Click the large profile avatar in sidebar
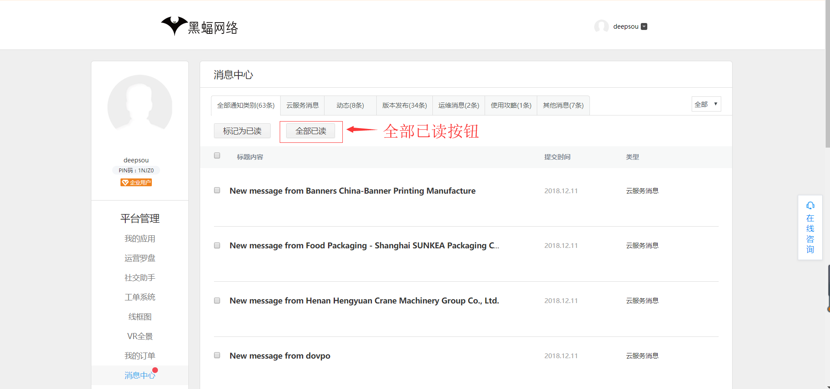 [140, 107]
